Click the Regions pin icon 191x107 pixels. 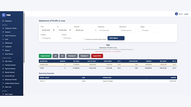(x=3, y=50)
